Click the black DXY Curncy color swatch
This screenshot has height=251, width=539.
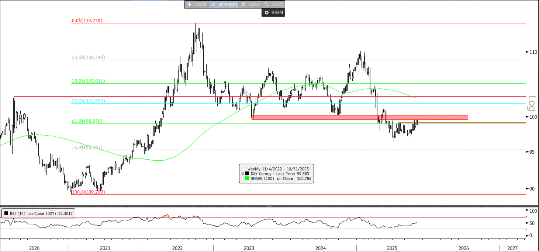(247, 174)
